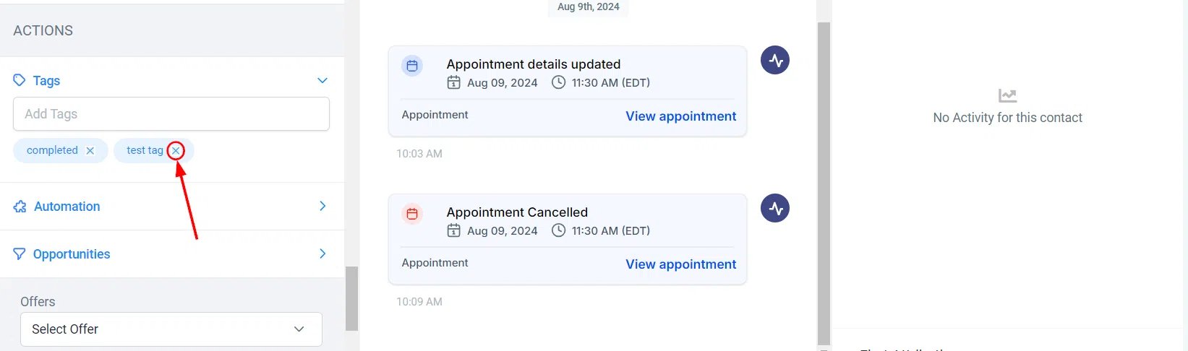Click blue calendar icon on updated appointment card
Image resolution: width=1188 pixels, height=351 pixels.
412,66
